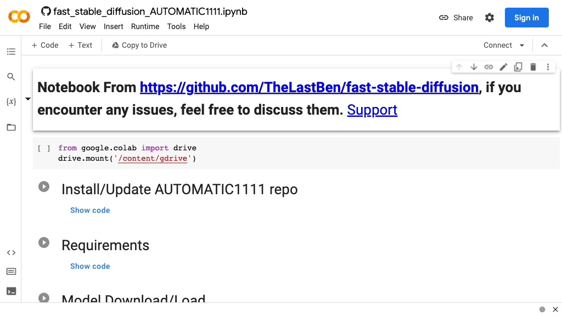Open notebook settings gear

coord(489,17)
